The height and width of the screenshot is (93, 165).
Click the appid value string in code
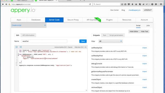click(44, 58)
